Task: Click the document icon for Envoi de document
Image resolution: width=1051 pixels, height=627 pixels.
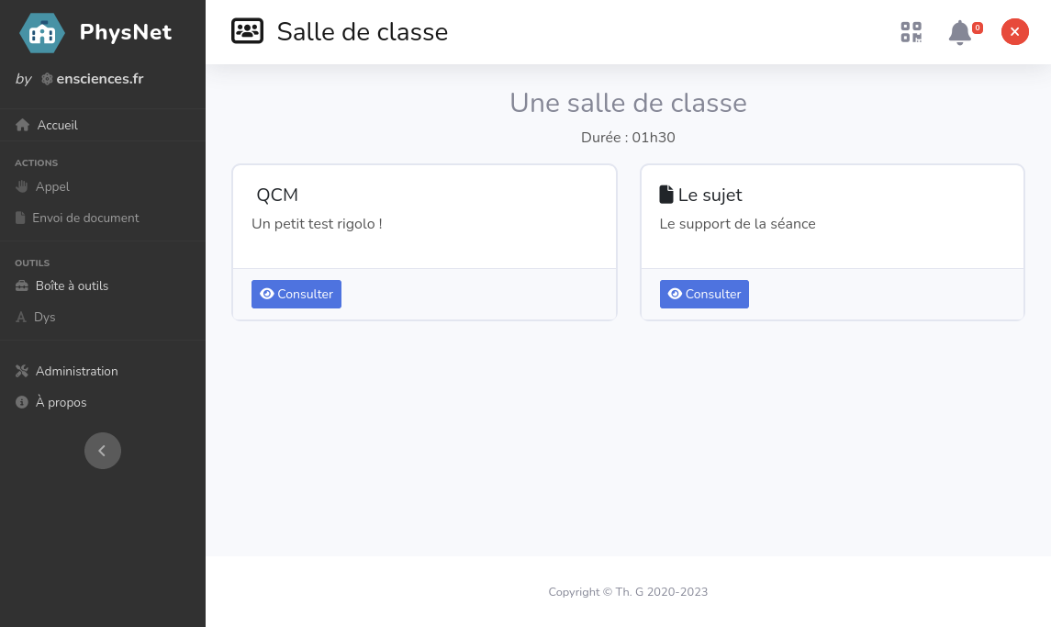Action: [20, 218]
